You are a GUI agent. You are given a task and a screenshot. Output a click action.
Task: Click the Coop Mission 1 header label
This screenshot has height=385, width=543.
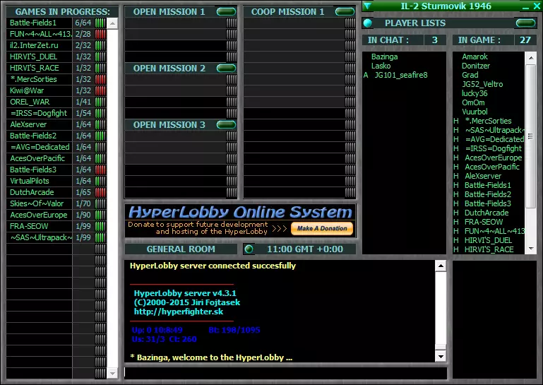(x=288, y=12)
